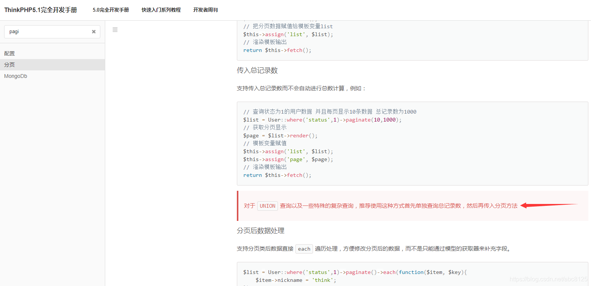Screen dimensions: 591x286
Task: Select the MongoDb search result
Action: [x=52, y=76]
